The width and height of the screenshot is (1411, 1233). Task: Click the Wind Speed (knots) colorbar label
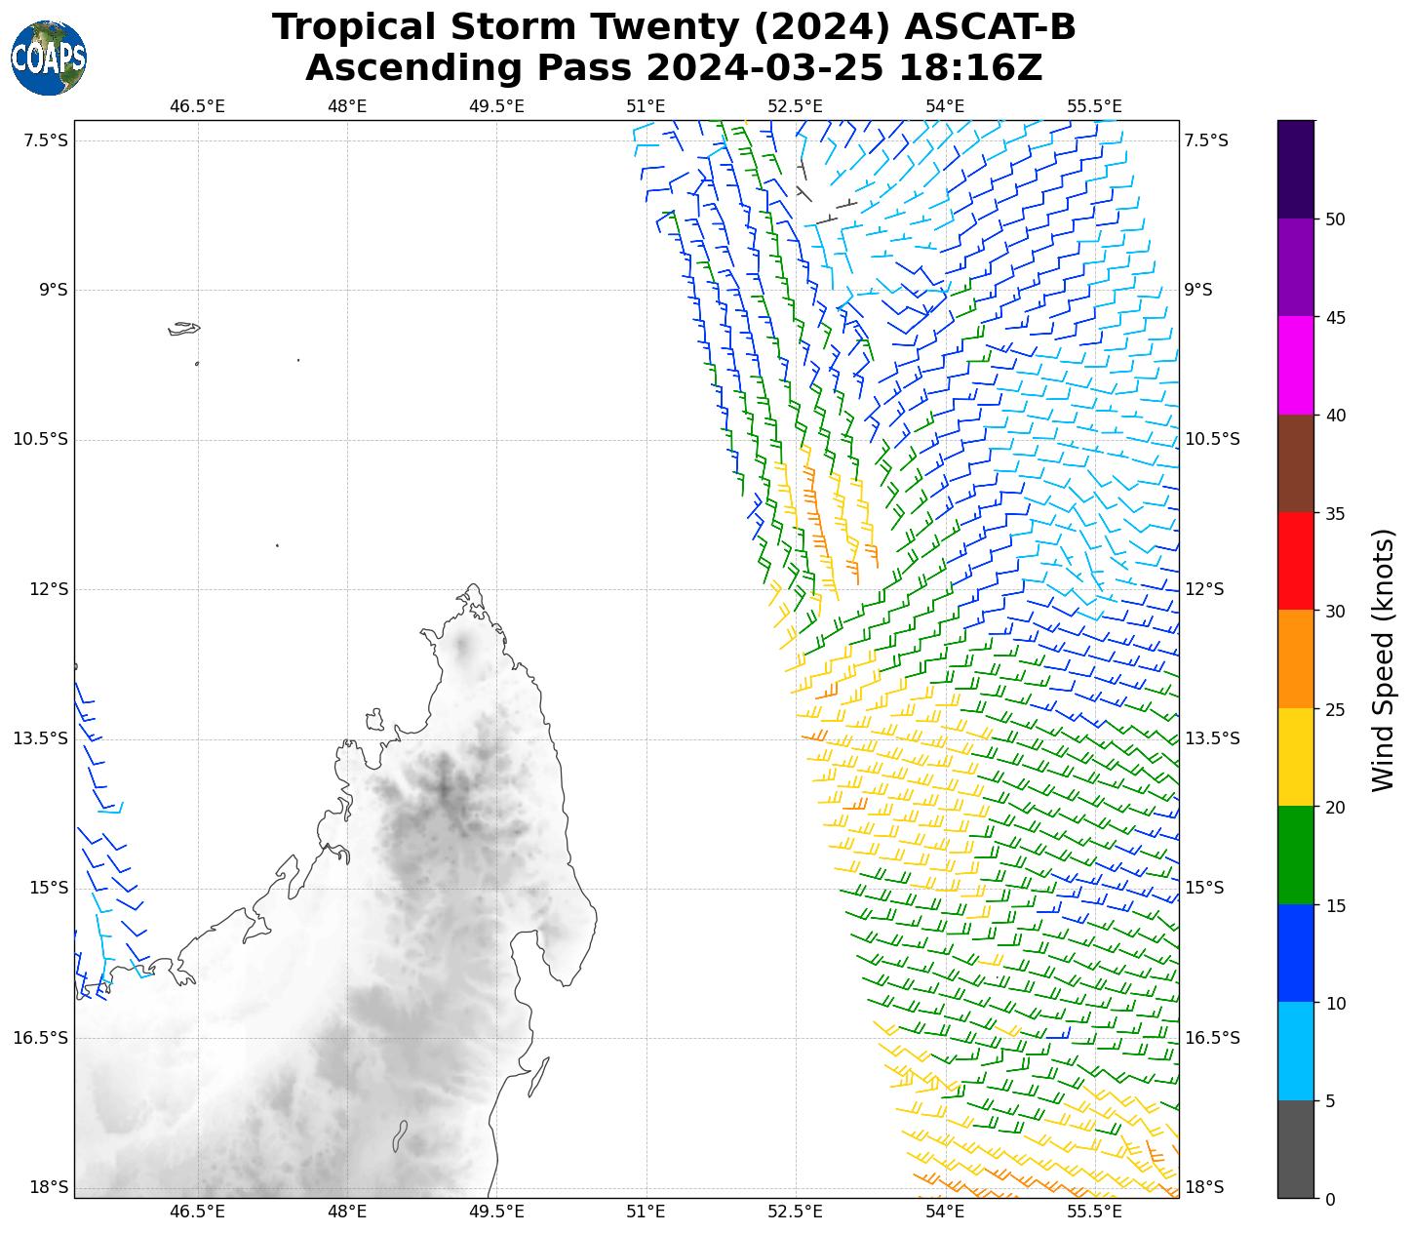pos(1383,659)
